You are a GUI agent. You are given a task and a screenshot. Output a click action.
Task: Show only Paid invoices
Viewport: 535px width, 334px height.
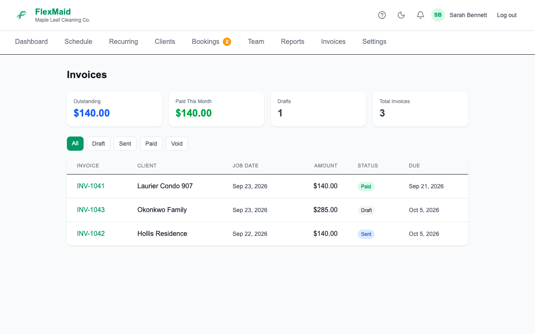point(151,144)
